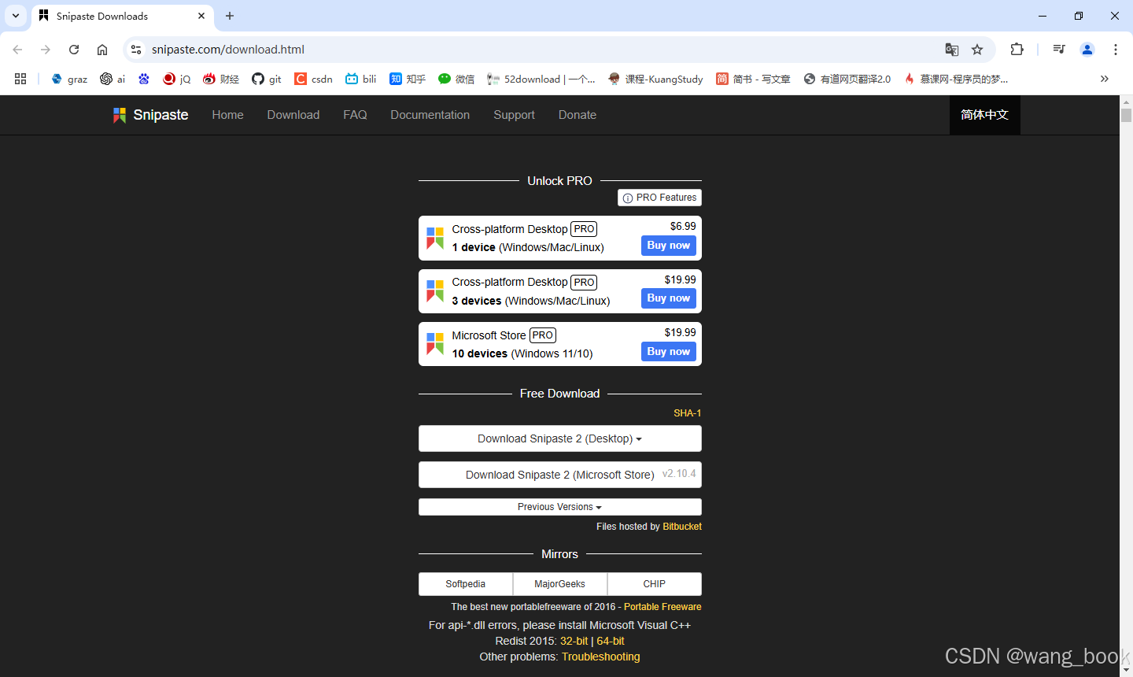Open the Softpedia mirror
Image resolution: width=1133 pixels, height=677 pixels.
tap(466, 584)
